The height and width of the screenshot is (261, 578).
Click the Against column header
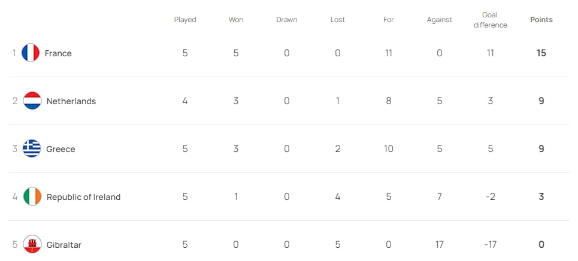tap(440, 20)
